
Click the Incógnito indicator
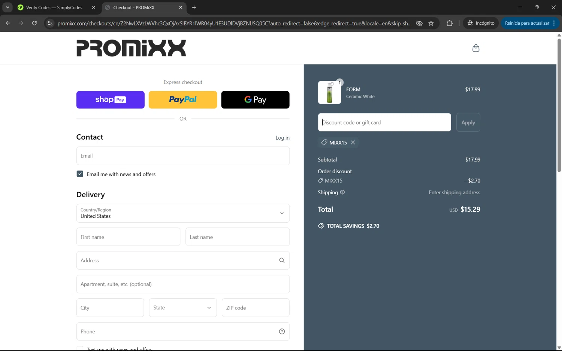pos(481,23)
